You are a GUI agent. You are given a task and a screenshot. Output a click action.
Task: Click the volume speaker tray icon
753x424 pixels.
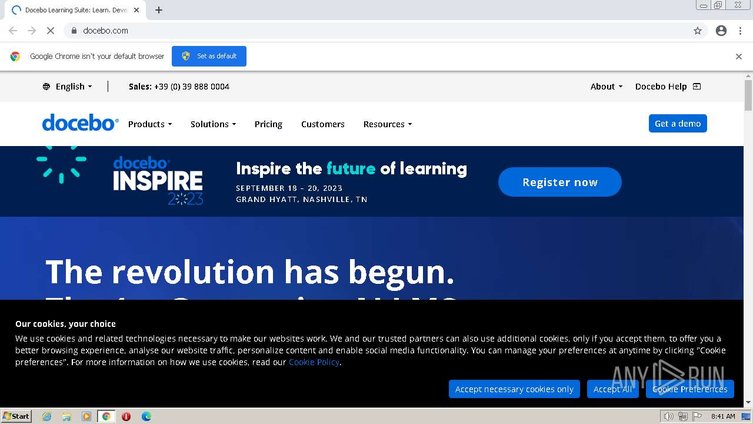point(668,416)
